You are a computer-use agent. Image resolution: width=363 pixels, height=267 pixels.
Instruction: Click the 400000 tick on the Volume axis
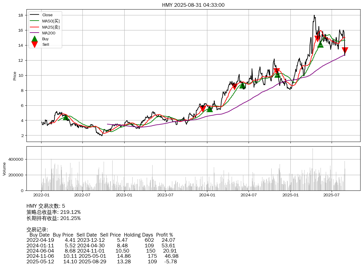[16, 159]
